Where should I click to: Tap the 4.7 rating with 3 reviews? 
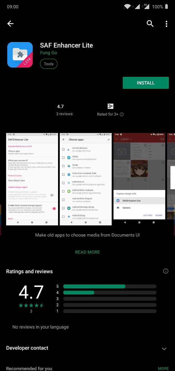pyautogui.click(x=64, y=110)
